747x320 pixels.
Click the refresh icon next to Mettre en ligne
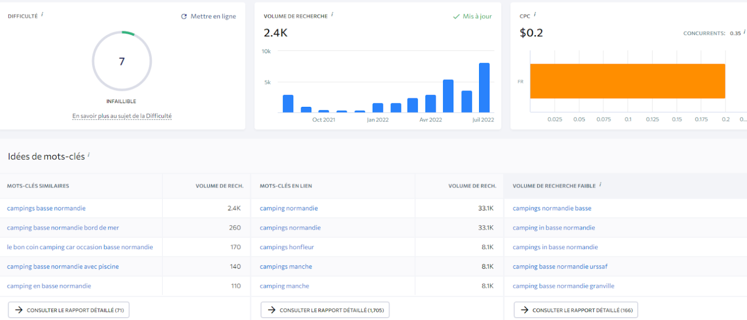click(184, 17)
